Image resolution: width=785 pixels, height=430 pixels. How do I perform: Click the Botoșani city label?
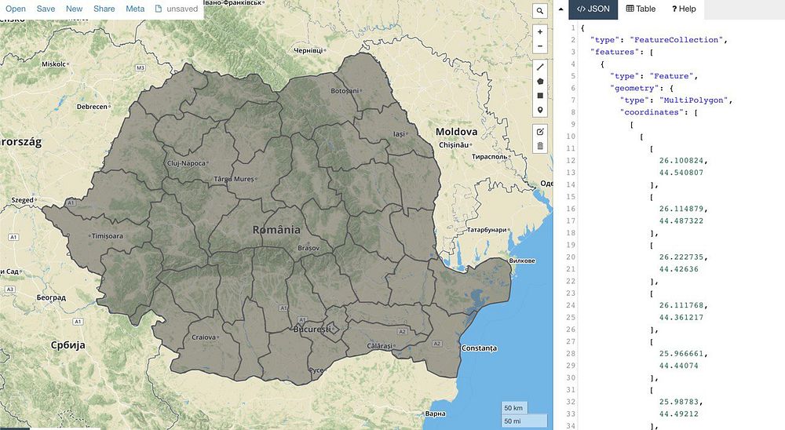[x=345, y=91]
